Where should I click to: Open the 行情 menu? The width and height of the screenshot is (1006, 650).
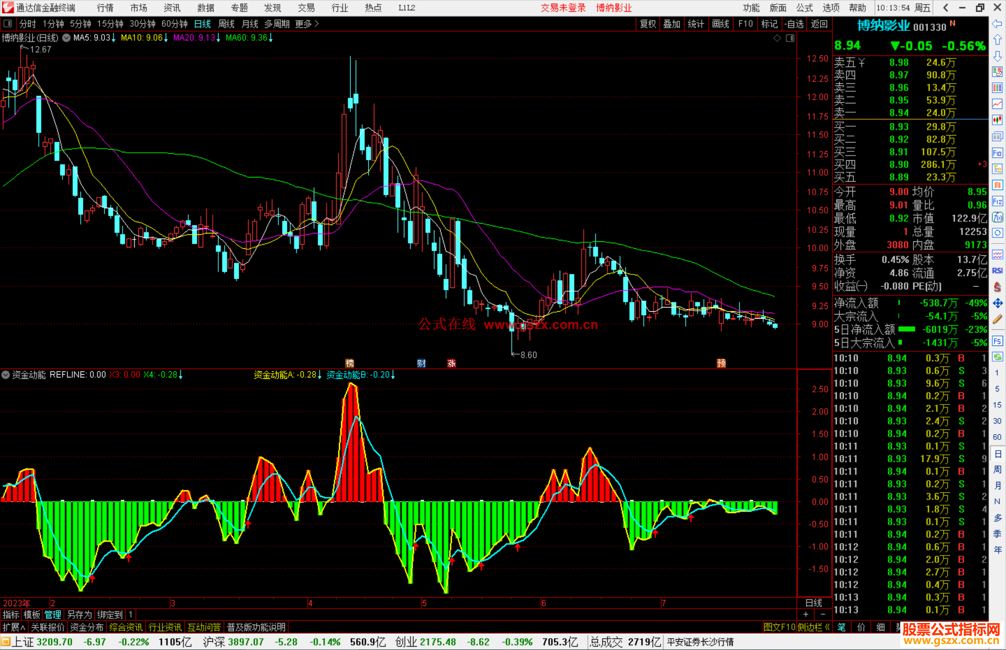point(105,8)
